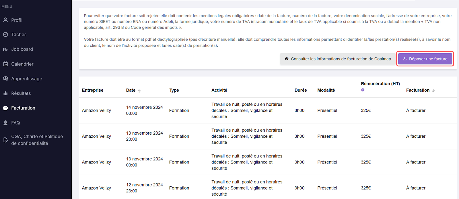
Task: Select the 14 novembre 2024 03:00 date cell
Action: [x=145, y=110]
